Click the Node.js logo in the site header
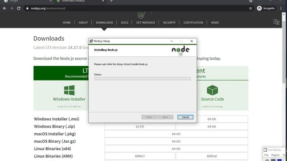The width and height of the screenshot is (287, 161). (x=141, y=15)
